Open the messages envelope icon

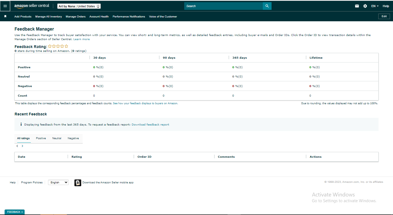tap(357, 6)
